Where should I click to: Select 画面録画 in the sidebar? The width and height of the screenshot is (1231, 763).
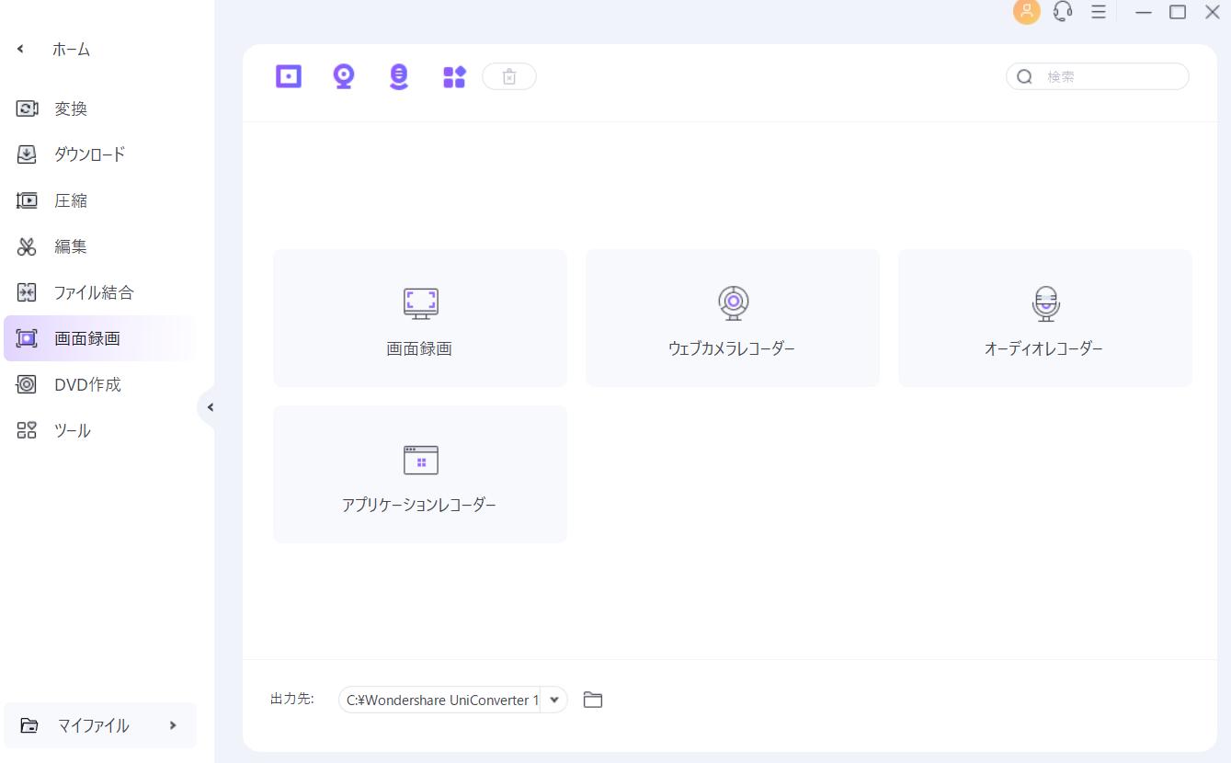(100, 338)
